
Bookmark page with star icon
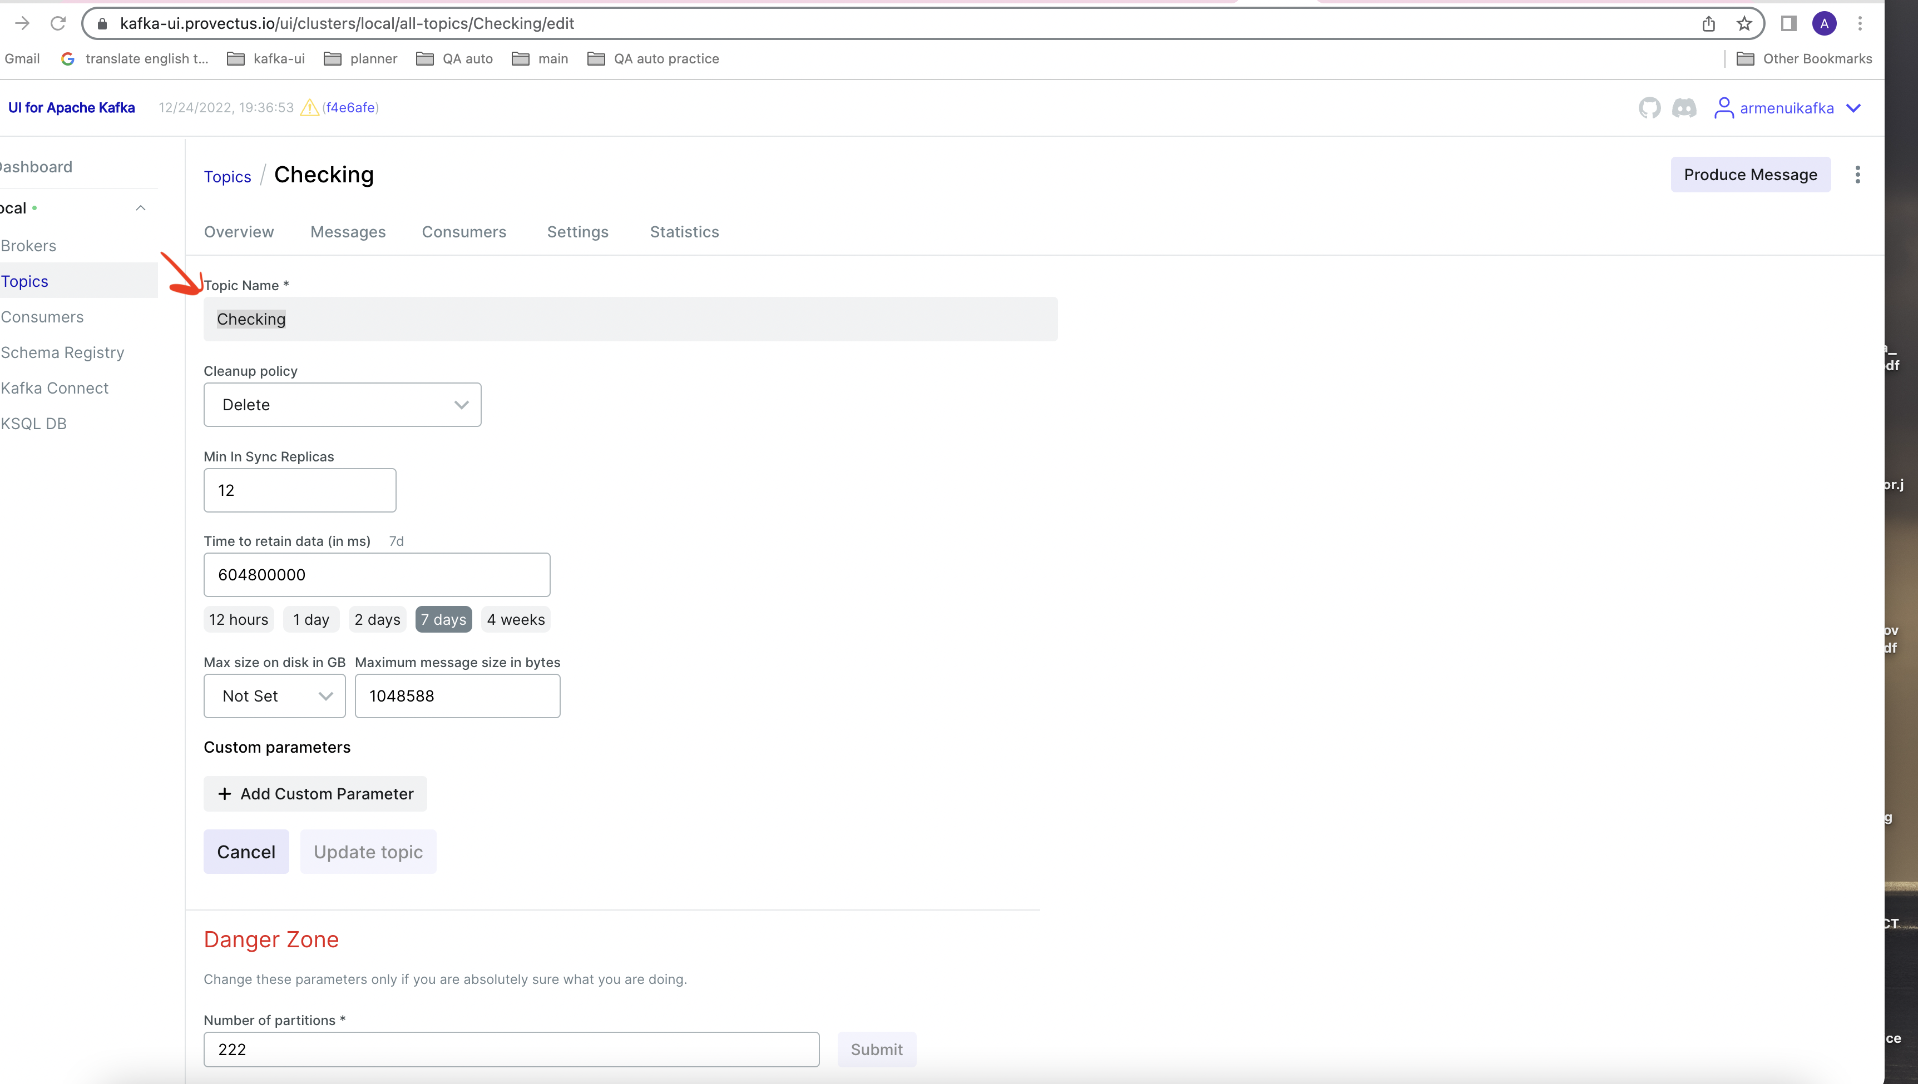(1744, 24)
